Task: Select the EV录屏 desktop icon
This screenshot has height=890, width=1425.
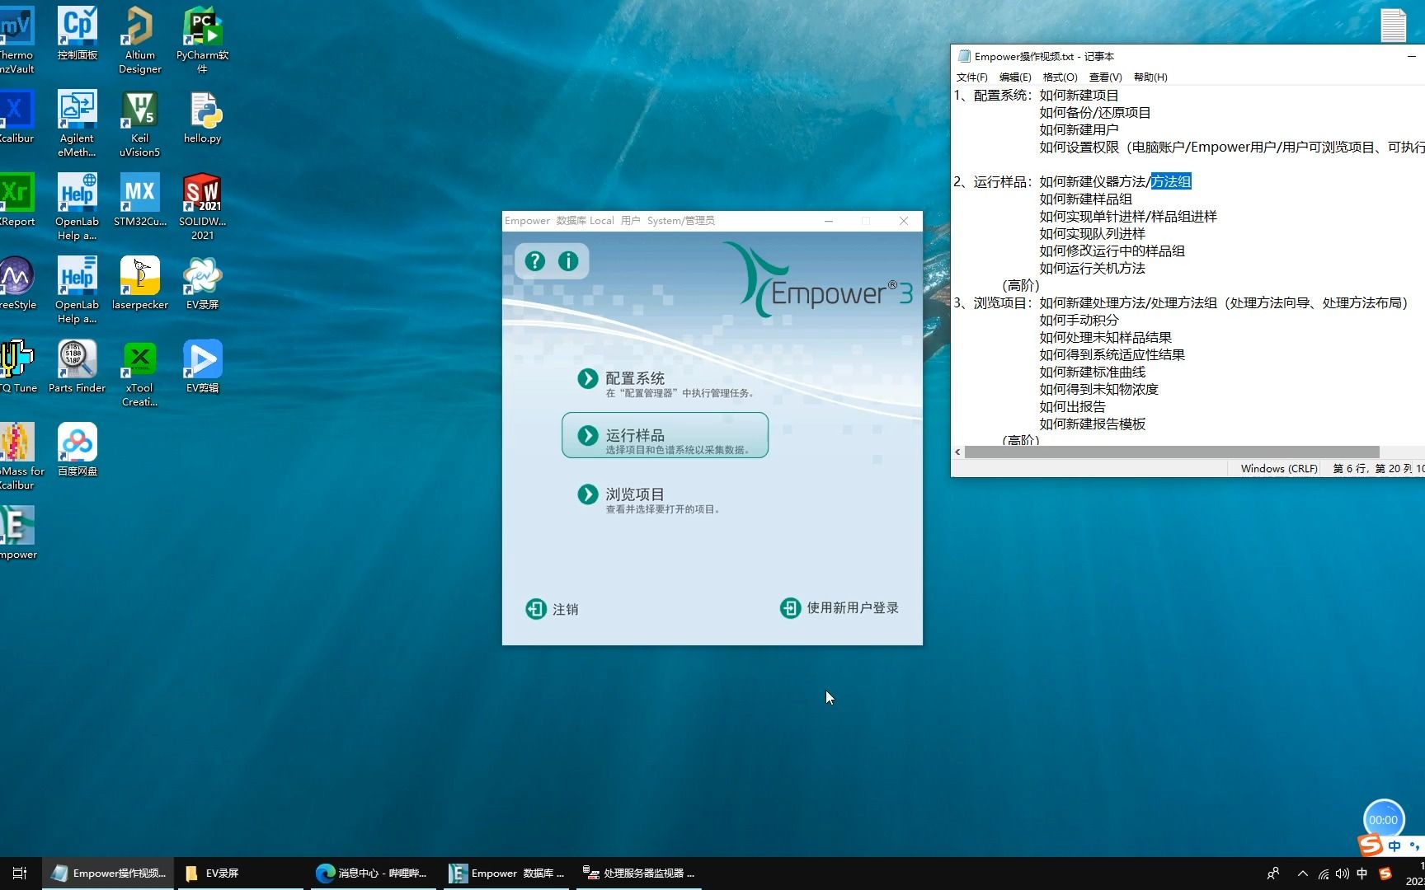Action: pos(202,283)
